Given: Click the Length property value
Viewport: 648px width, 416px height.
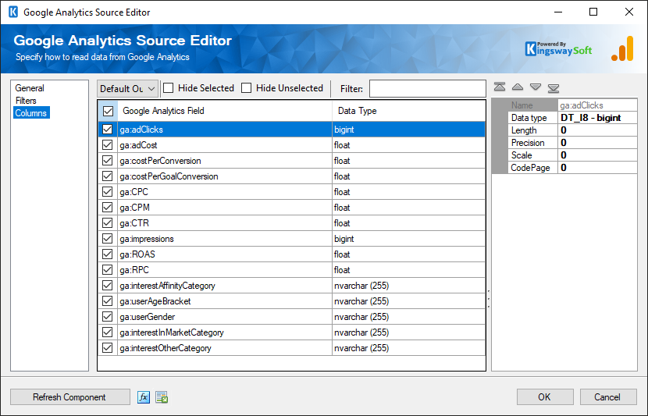Looking at the screenshot, I should coord(597,130).
